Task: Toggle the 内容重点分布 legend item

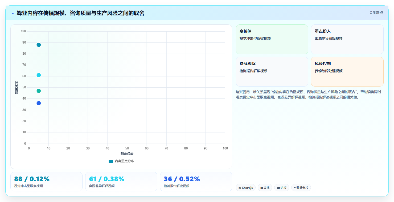Action: click(x=121, y=161)
